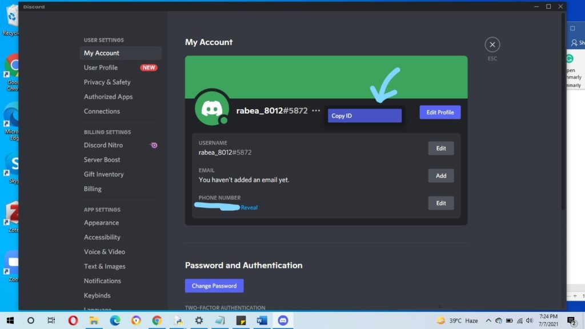Show hidden system tray icons
Image resolution: width=585 pixels, height=329 pixels.
pos(488,320)
